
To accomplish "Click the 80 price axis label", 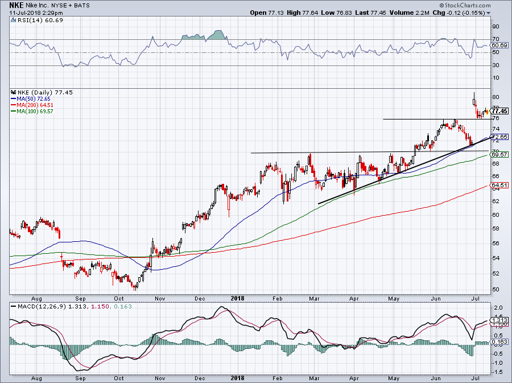I will pos(496,97).
